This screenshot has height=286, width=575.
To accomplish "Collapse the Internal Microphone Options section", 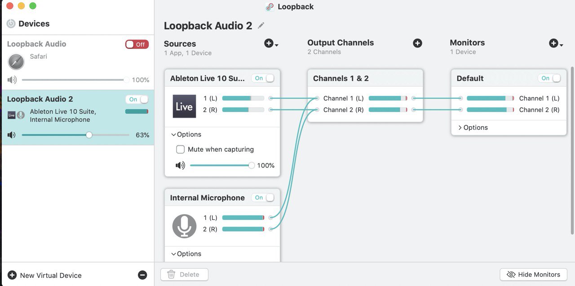I will [186, 254].
